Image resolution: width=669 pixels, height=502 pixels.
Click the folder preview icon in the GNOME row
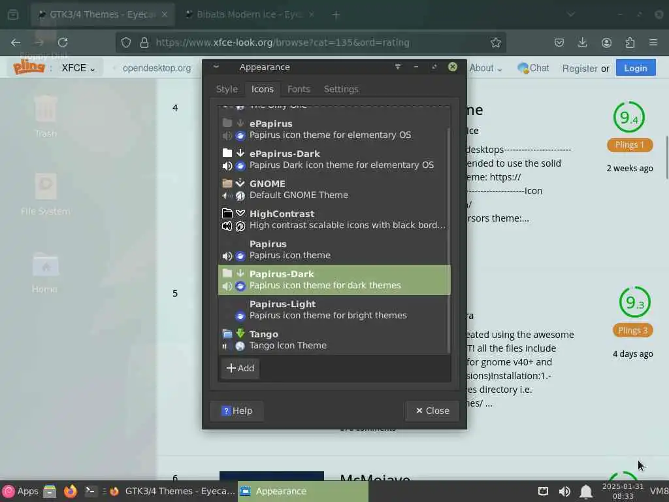(227, 183)
